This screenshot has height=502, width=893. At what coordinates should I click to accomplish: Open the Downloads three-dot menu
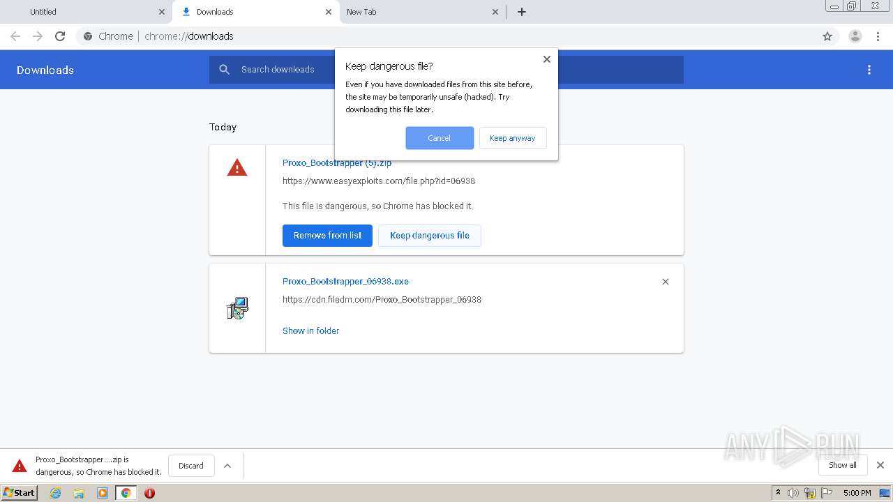869,70
